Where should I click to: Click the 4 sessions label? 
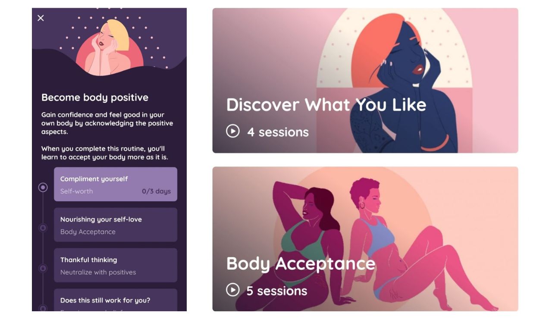(278, 132)
